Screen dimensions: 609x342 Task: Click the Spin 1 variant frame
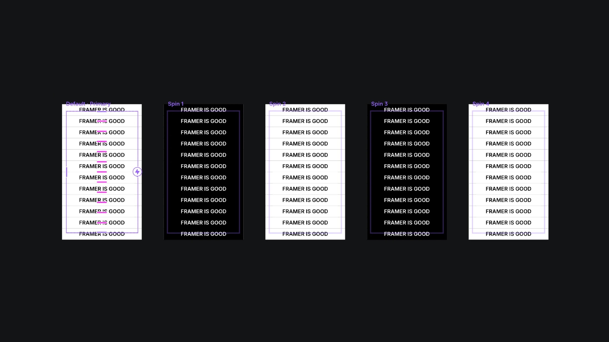coord(204,172)
